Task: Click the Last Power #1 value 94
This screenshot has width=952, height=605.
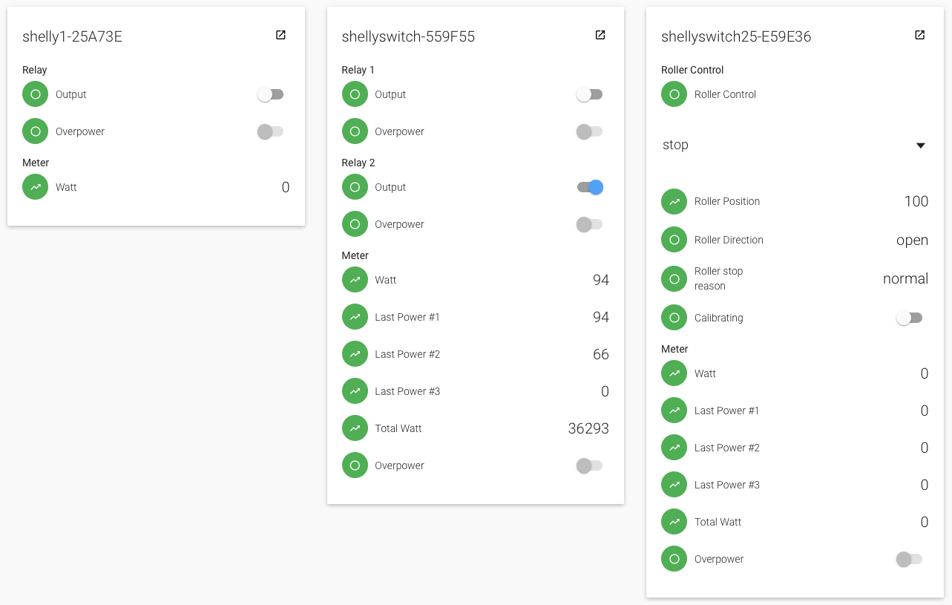Action: pos(601,317)
